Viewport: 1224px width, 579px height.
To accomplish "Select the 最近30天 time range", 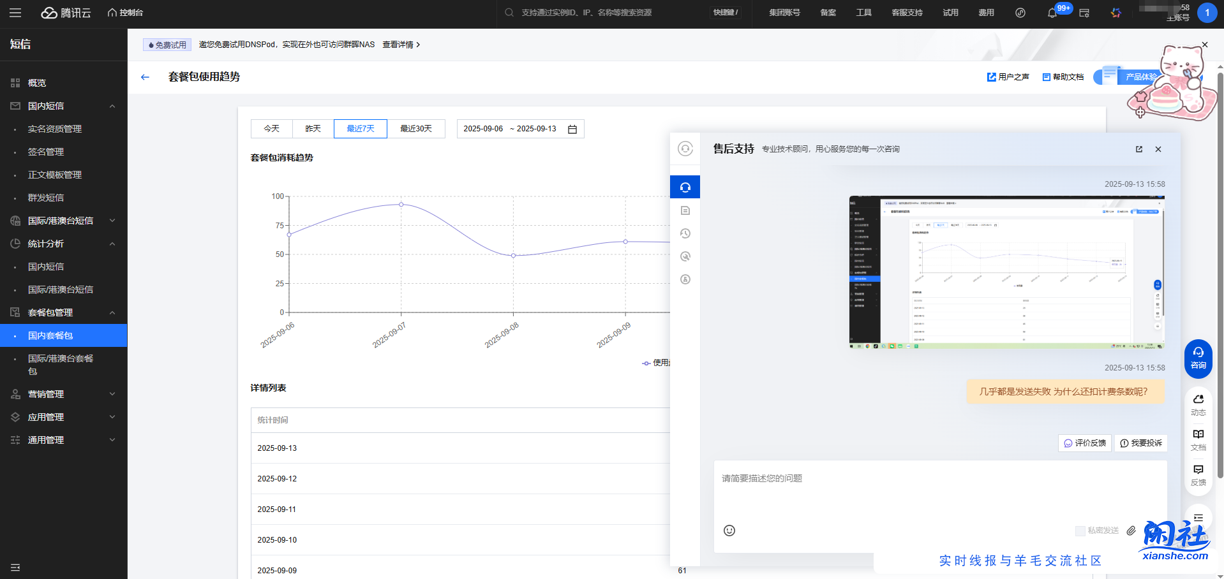I will (416, 129).
